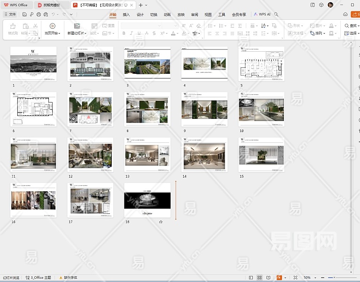Click the WPS AI button
This screenshot has width=360, height=282.
[262, 15]
